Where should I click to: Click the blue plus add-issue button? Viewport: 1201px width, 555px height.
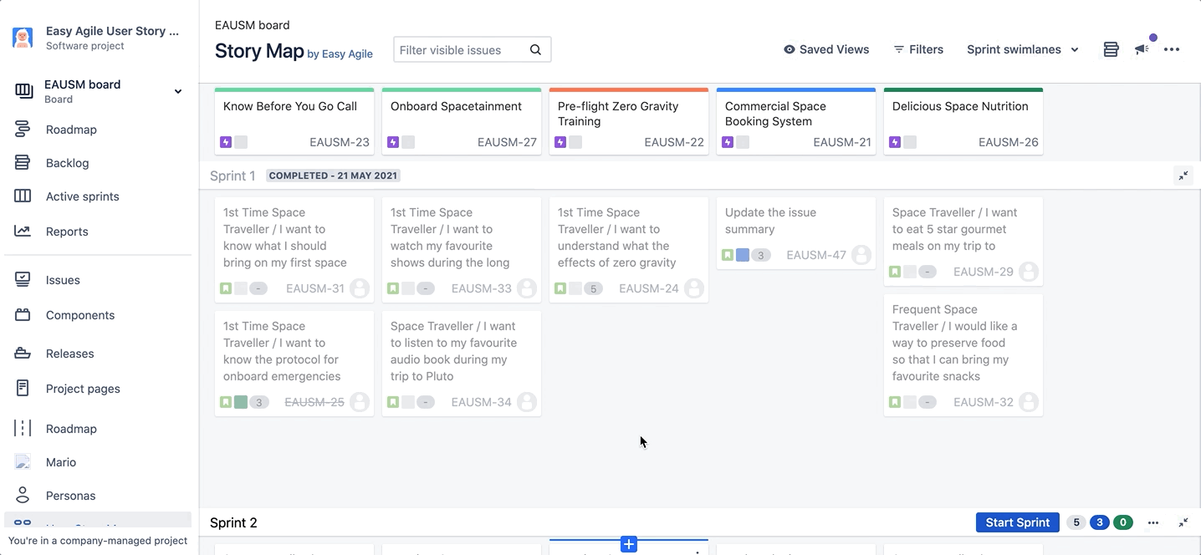coord(629,545)
